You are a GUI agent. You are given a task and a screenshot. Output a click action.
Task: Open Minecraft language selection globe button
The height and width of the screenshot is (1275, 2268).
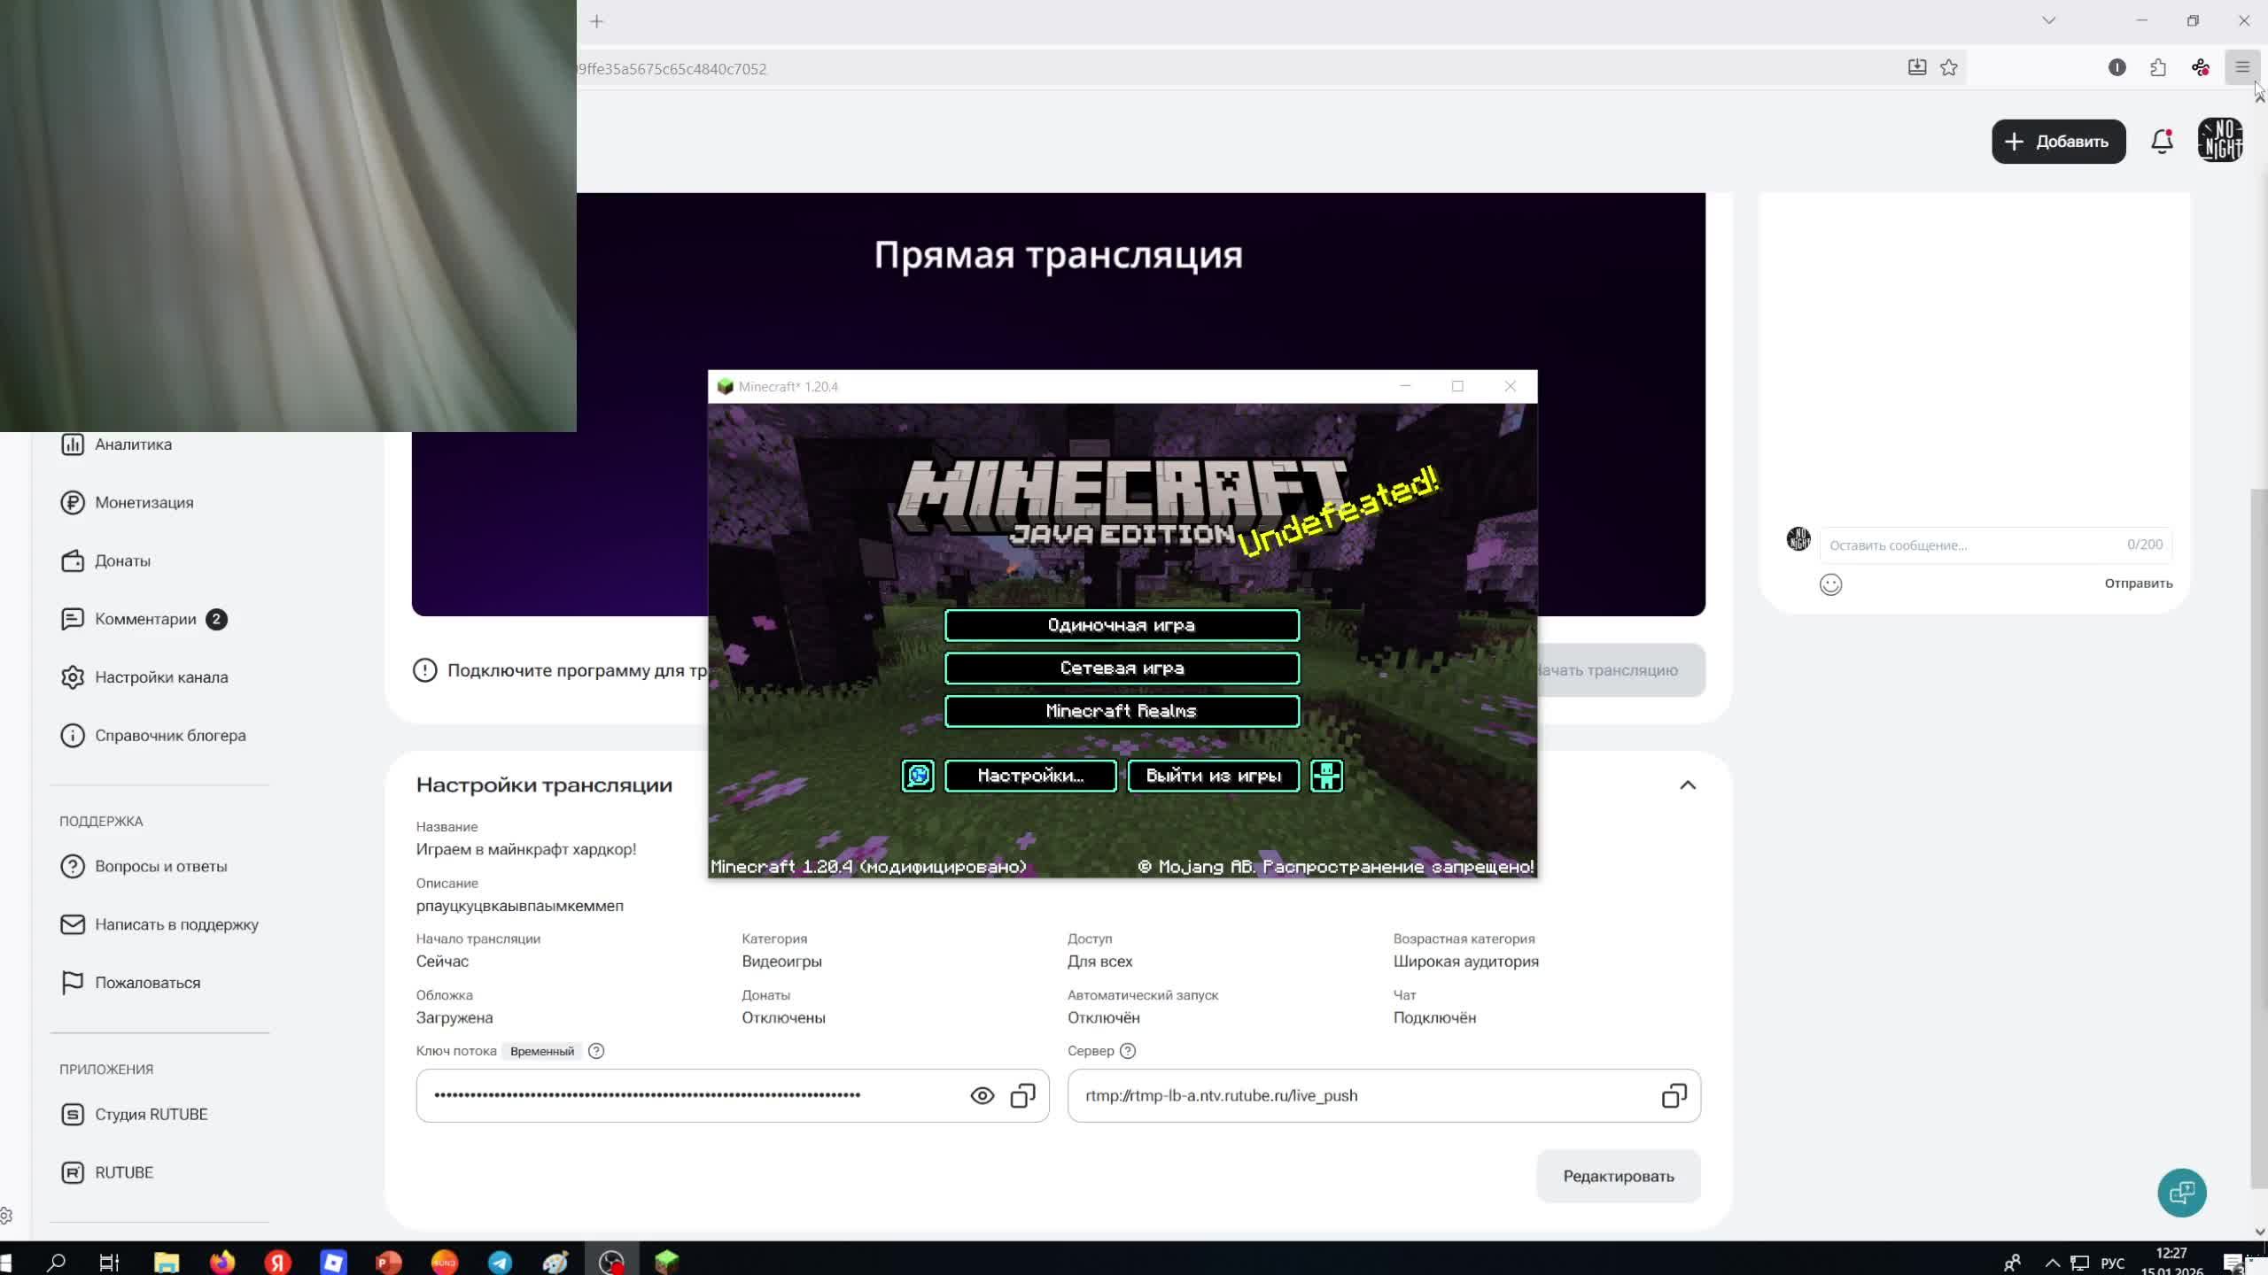(x=918, y=776)
